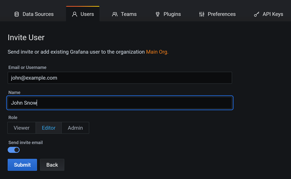Open the Preferences tab label

coord(222,14)
